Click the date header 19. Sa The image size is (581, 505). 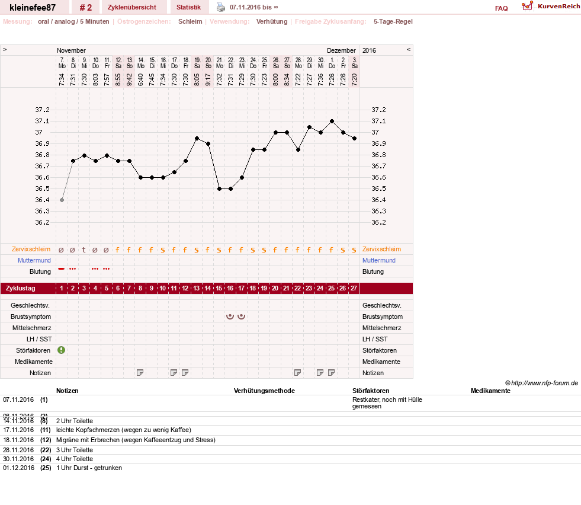(197, 63)
